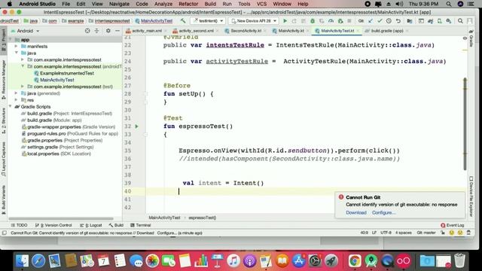Open the SDK Manager icon

[449, 21]
